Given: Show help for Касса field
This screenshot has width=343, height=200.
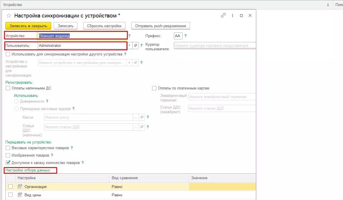Looking at the screenshot, I should pos(148,117).
